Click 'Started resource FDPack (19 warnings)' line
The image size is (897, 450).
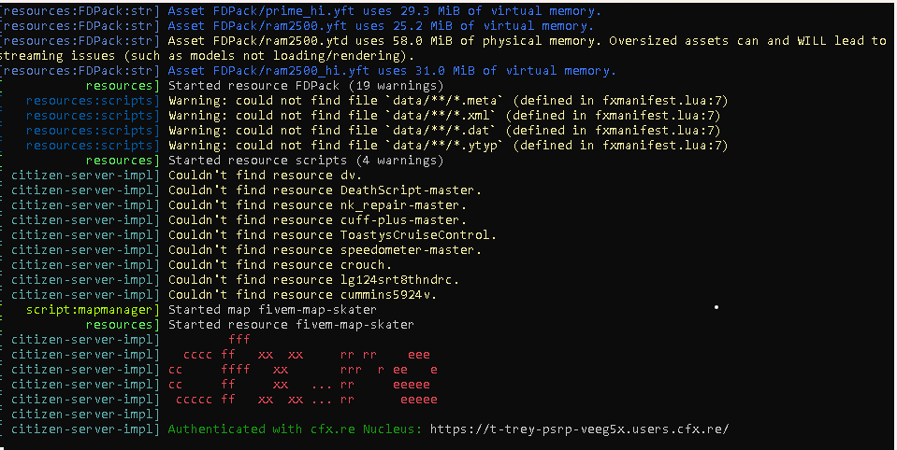coord(306,86)
